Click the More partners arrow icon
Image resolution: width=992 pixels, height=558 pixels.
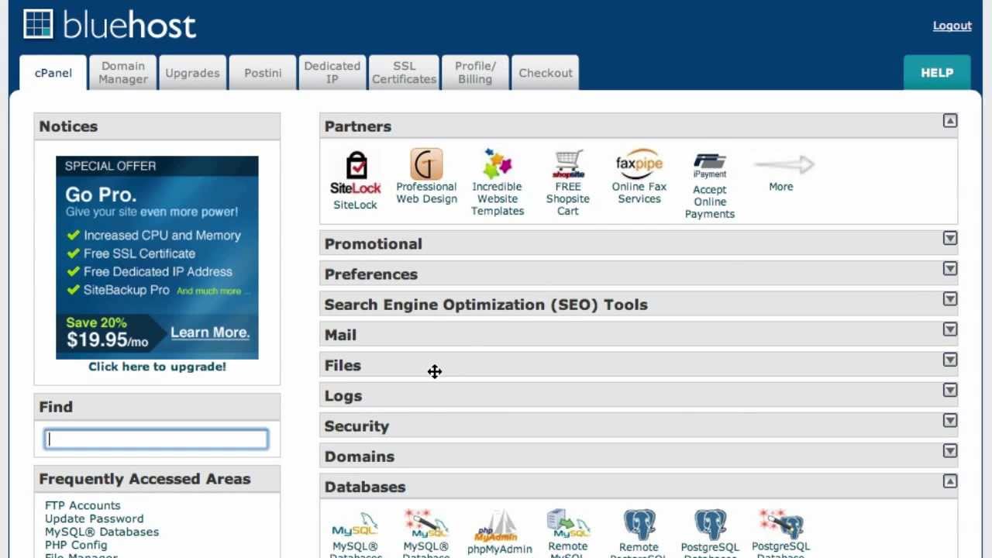pyautogui.click(x=784, y=164)
